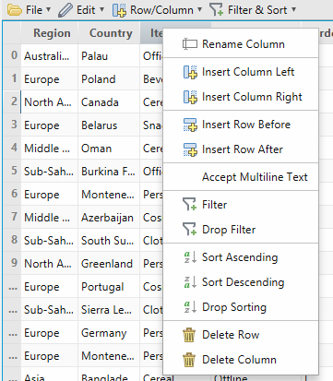Click the Sort Descending z-a icon
Image resolution: width=333 pixels, height=381 pixels.
click(x=190, y=282)
